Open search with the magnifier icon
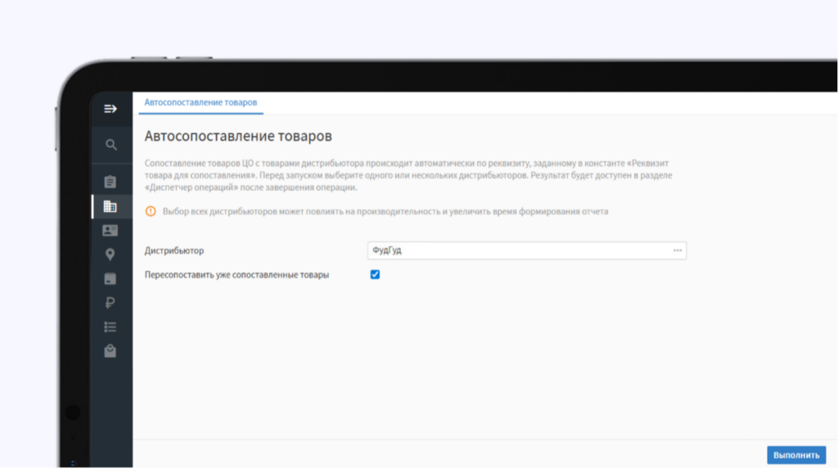The height and width of the screenshot is (469, 838). point(110,145)
